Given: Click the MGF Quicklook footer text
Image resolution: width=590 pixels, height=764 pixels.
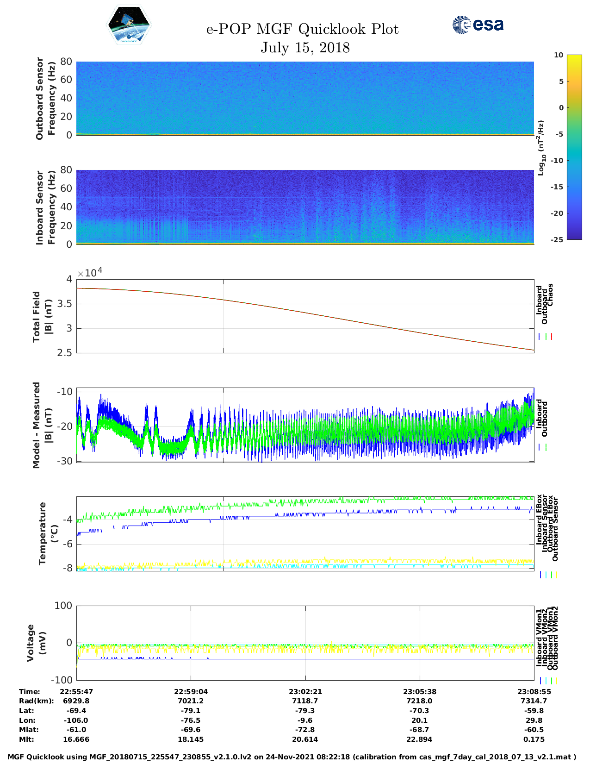Looking at the screenshot, I should click(292, 757).
